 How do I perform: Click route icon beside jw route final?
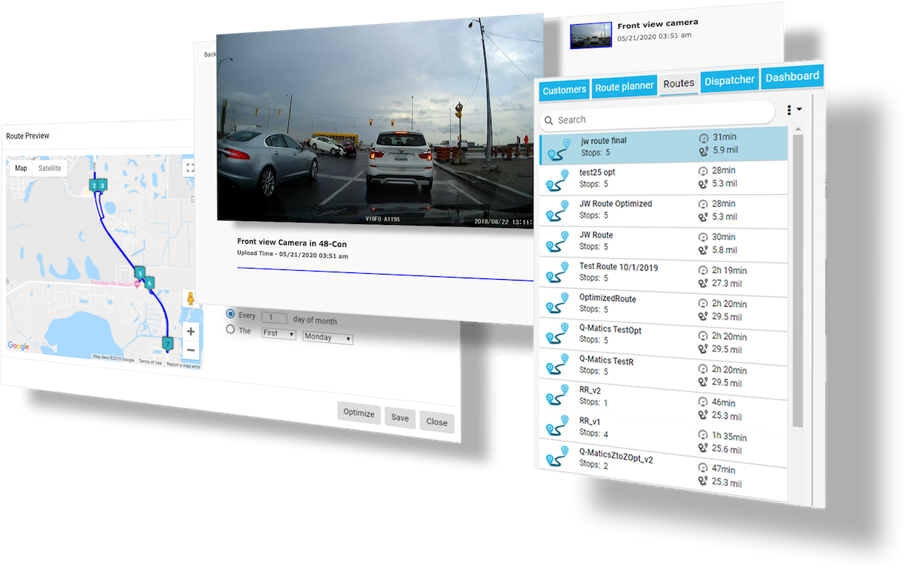coord(558,147)
